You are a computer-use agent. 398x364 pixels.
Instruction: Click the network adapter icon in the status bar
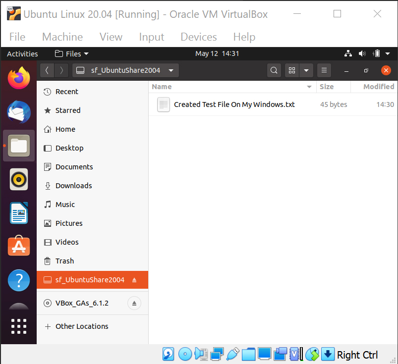tap(217, 354)
